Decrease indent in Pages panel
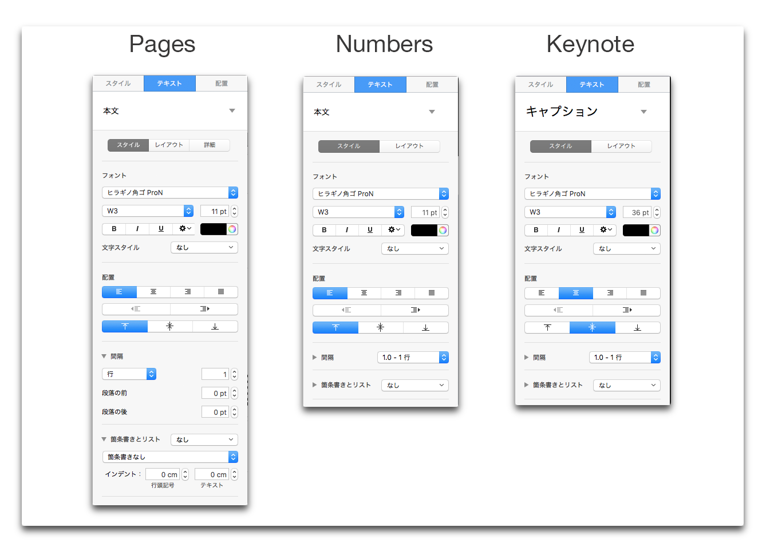 tap(136, 309)
